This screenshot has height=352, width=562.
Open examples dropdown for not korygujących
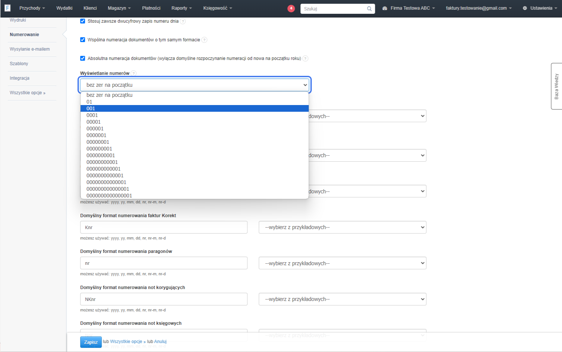[342, 299]
